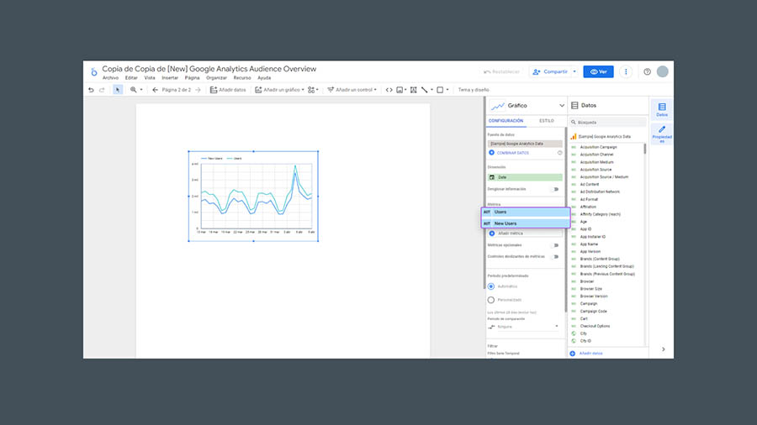Activate the selection pointer tool

117,90
